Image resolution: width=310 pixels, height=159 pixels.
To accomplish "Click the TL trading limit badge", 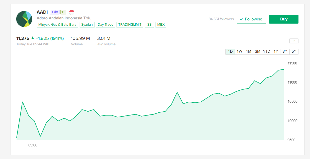I will 63,12.
